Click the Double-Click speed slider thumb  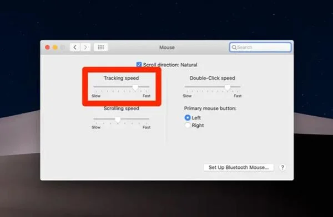pos(228,87)
